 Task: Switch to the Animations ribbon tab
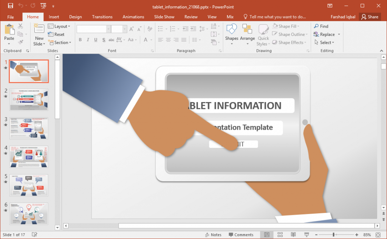[133, 17]
